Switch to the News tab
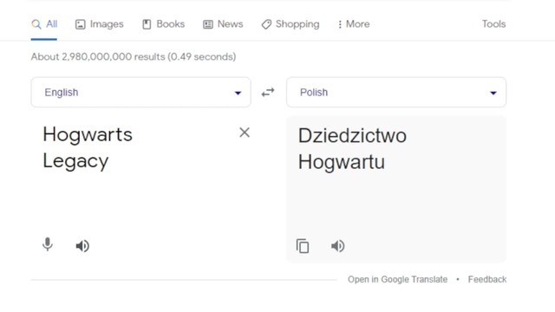555x312 pixels. [x=223, y=24]
